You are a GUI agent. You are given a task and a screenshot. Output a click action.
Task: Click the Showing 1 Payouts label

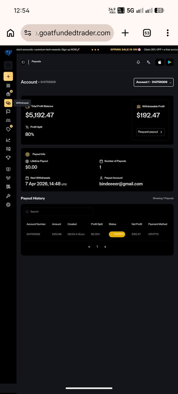[x=163, y=198]
